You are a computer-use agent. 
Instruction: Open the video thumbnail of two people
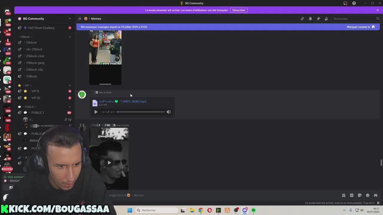[x=105, y=57]
